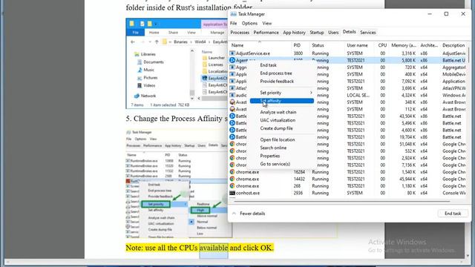Viewport: 475px width, 267px height.
Task: Click Music folder icon in document image
Action: [140, 70]
